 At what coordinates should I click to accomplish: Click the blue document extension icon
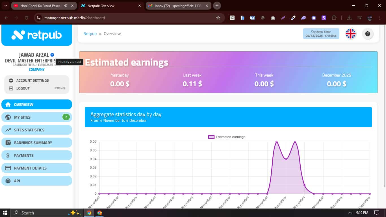242,18
